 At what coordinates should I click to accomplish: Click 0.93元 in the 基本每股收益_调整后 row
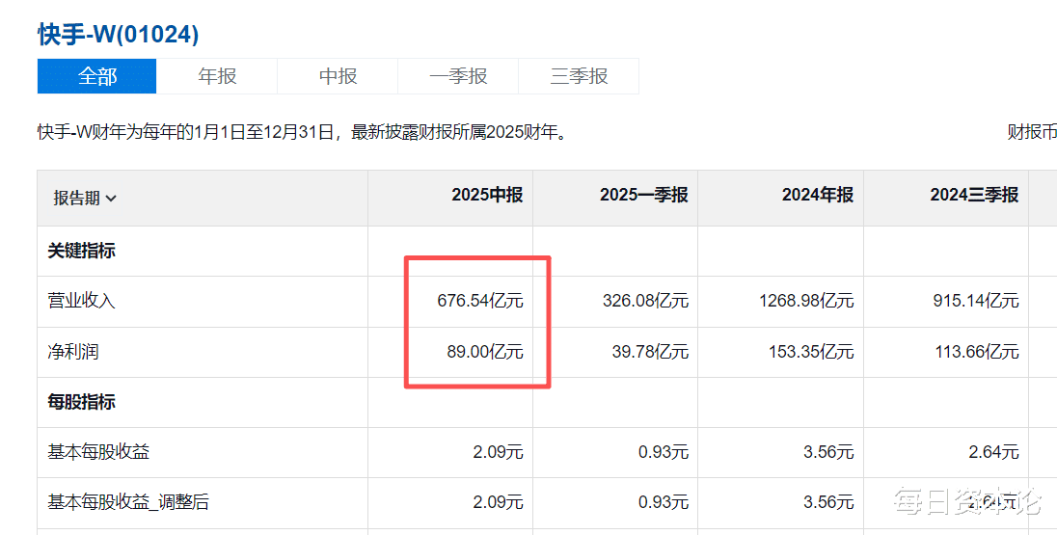[x=664, y=502]
